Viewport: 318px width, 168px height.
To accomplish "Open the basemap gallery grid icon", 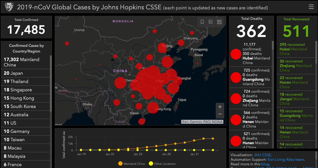I will point(219,22).
